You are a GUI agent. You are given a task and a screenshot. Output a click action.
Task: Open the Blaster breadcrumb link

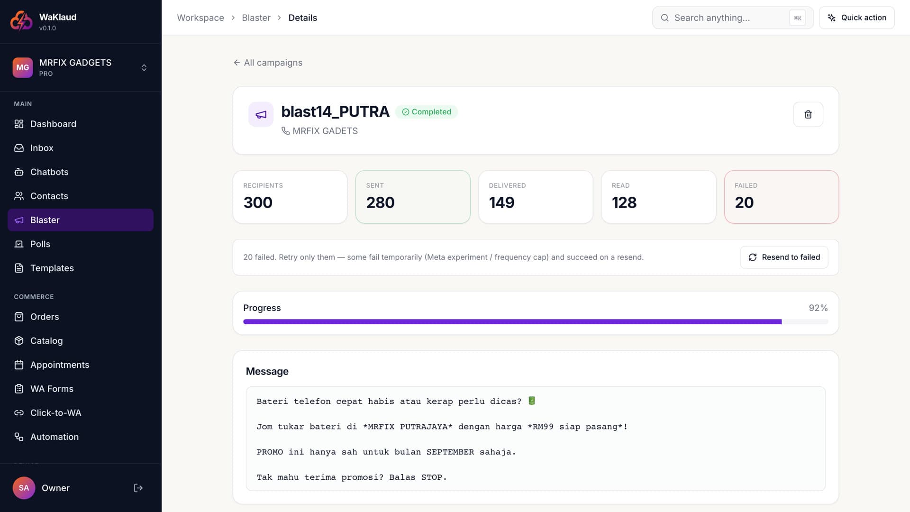coord(256,18)
